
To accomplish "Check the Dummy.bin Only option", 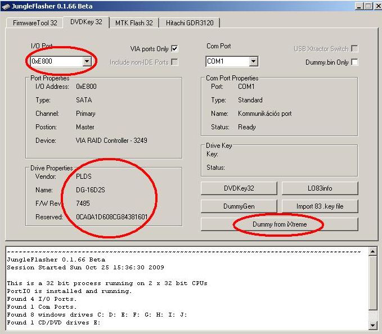I will (x=354, y=62).
